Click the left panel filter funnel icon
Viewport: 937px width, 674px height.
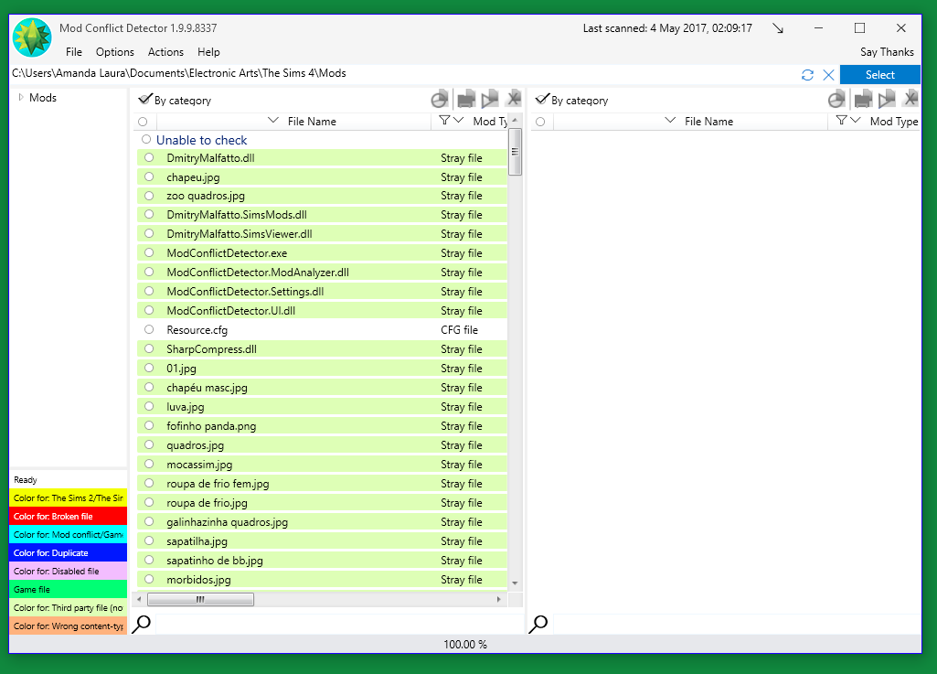point(444,120)
